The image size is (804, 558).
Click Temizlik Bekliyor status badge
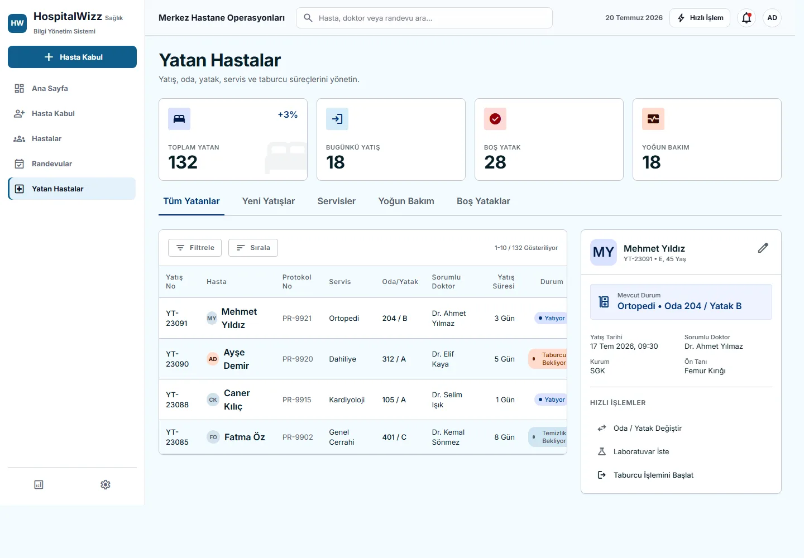coord(548,437)
